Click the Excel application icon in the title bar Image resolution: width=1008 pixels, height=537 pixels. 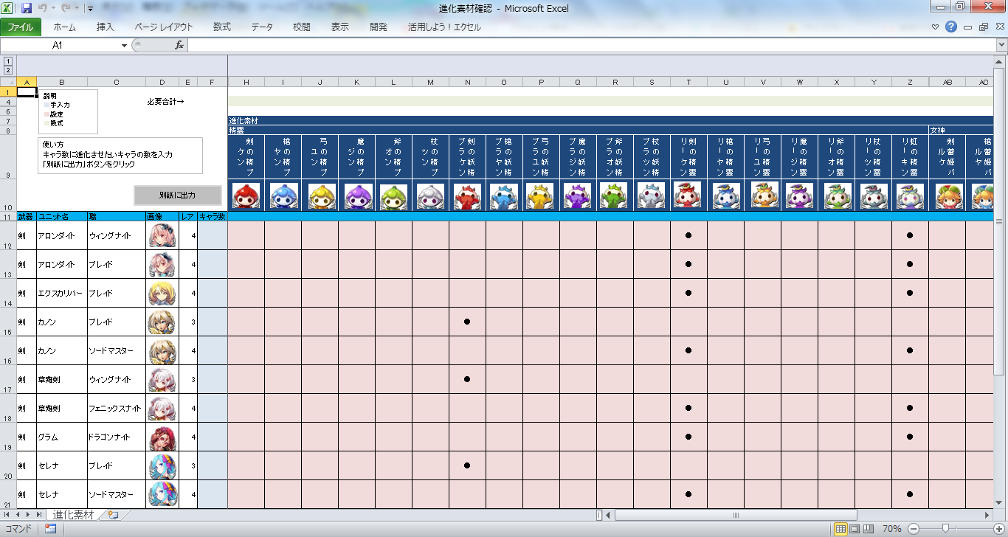click(x=8, y=8)
